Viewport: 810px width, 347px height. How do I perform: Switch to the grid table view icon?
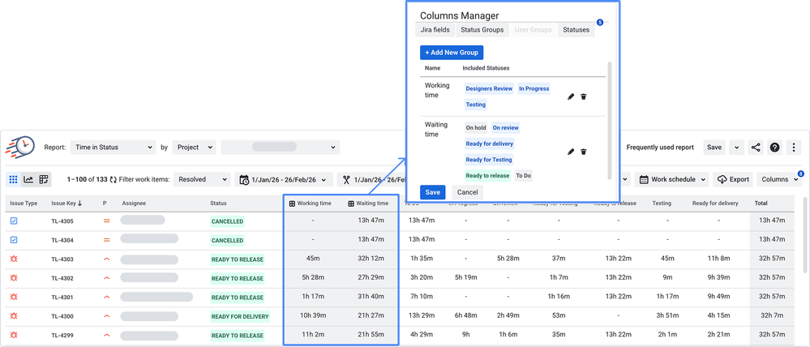click(14, 180)
